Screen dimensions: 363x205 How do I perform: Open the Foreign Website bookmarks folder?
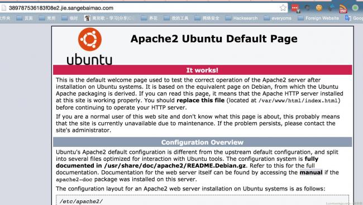[x=318, y=18]
